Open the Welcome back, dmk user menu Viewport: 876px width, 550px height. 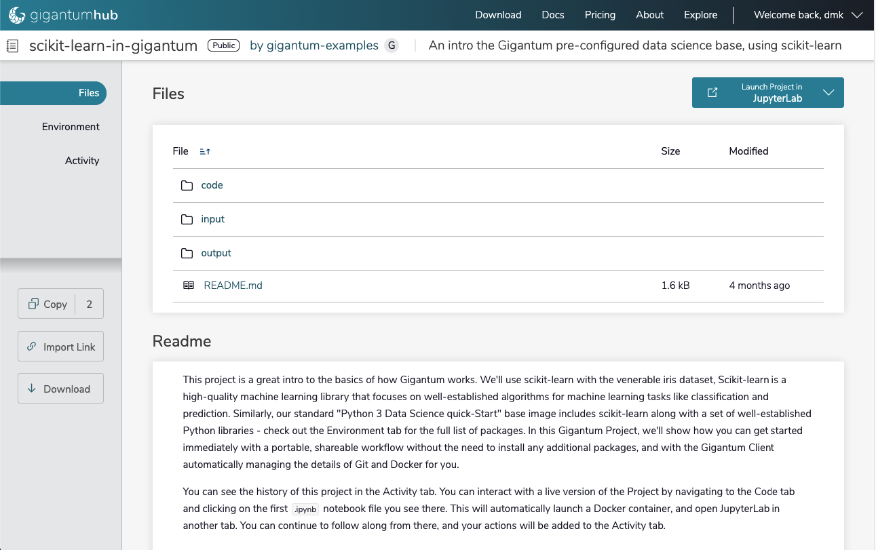point(808,15)
